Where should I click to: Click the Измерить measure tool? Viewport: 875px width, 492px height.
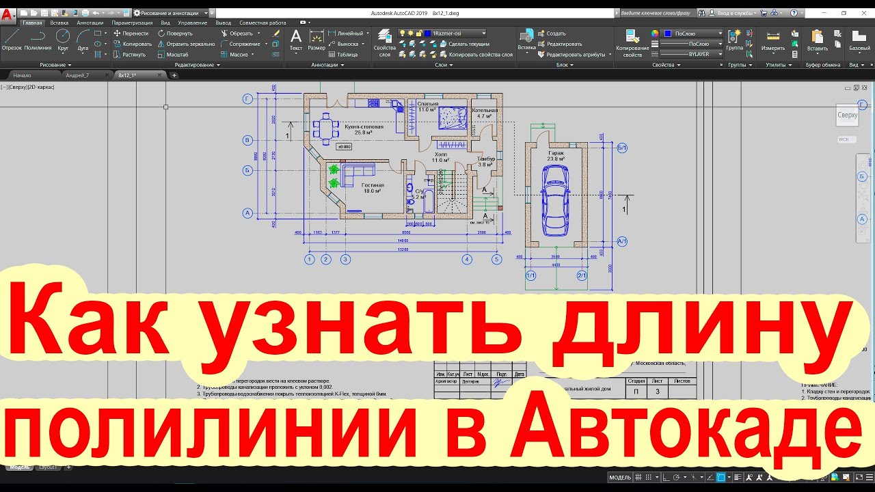773,40
